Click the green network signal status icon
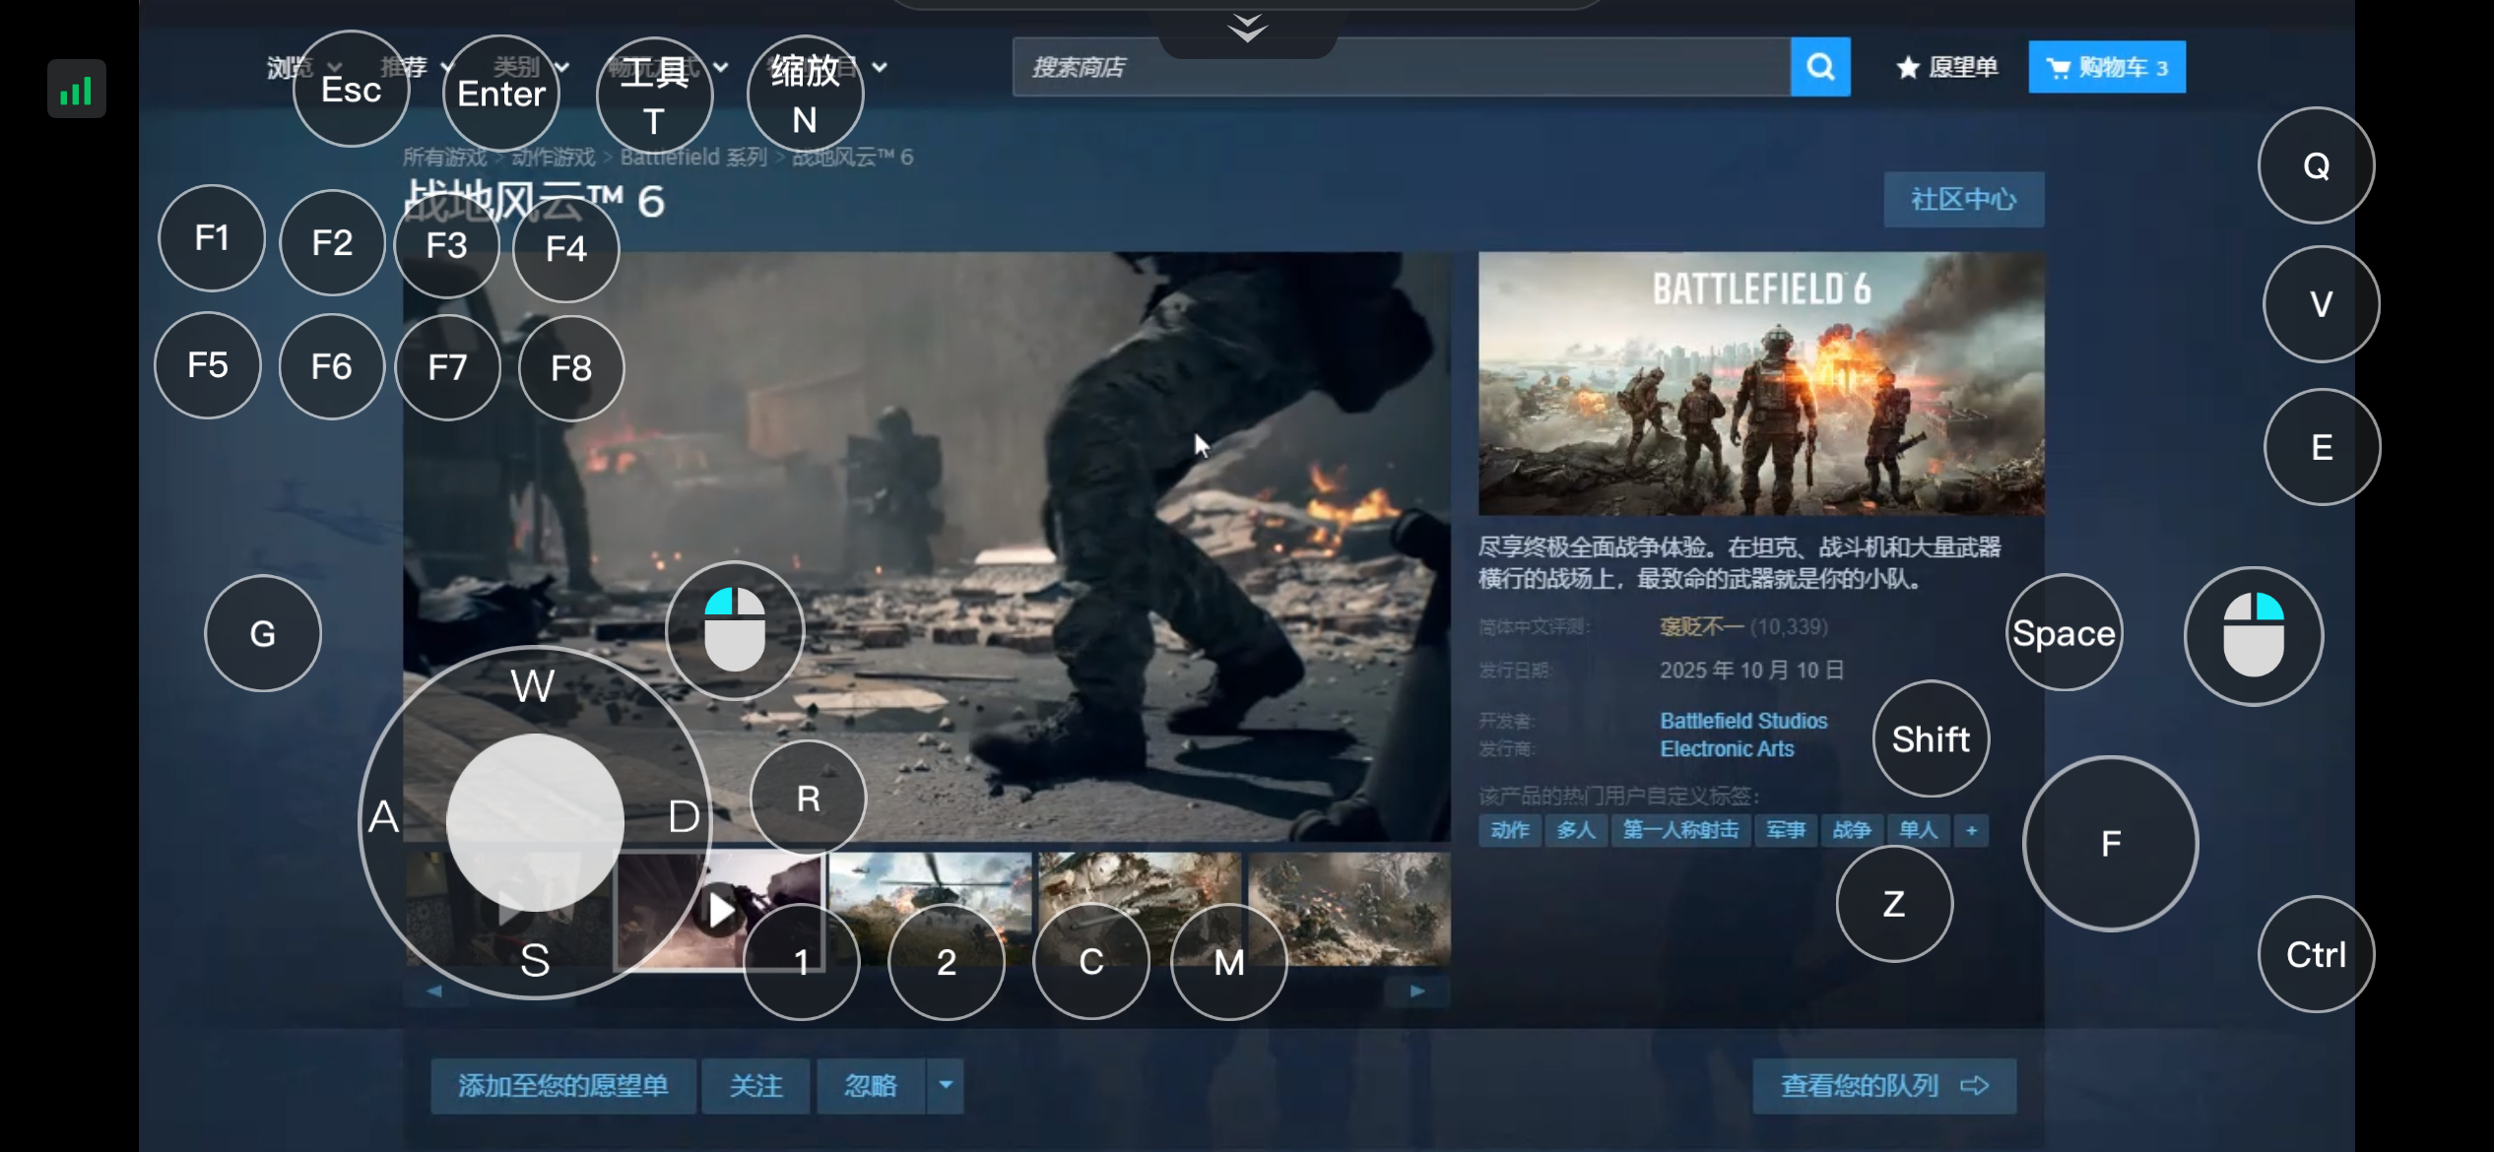 point(76,91)
